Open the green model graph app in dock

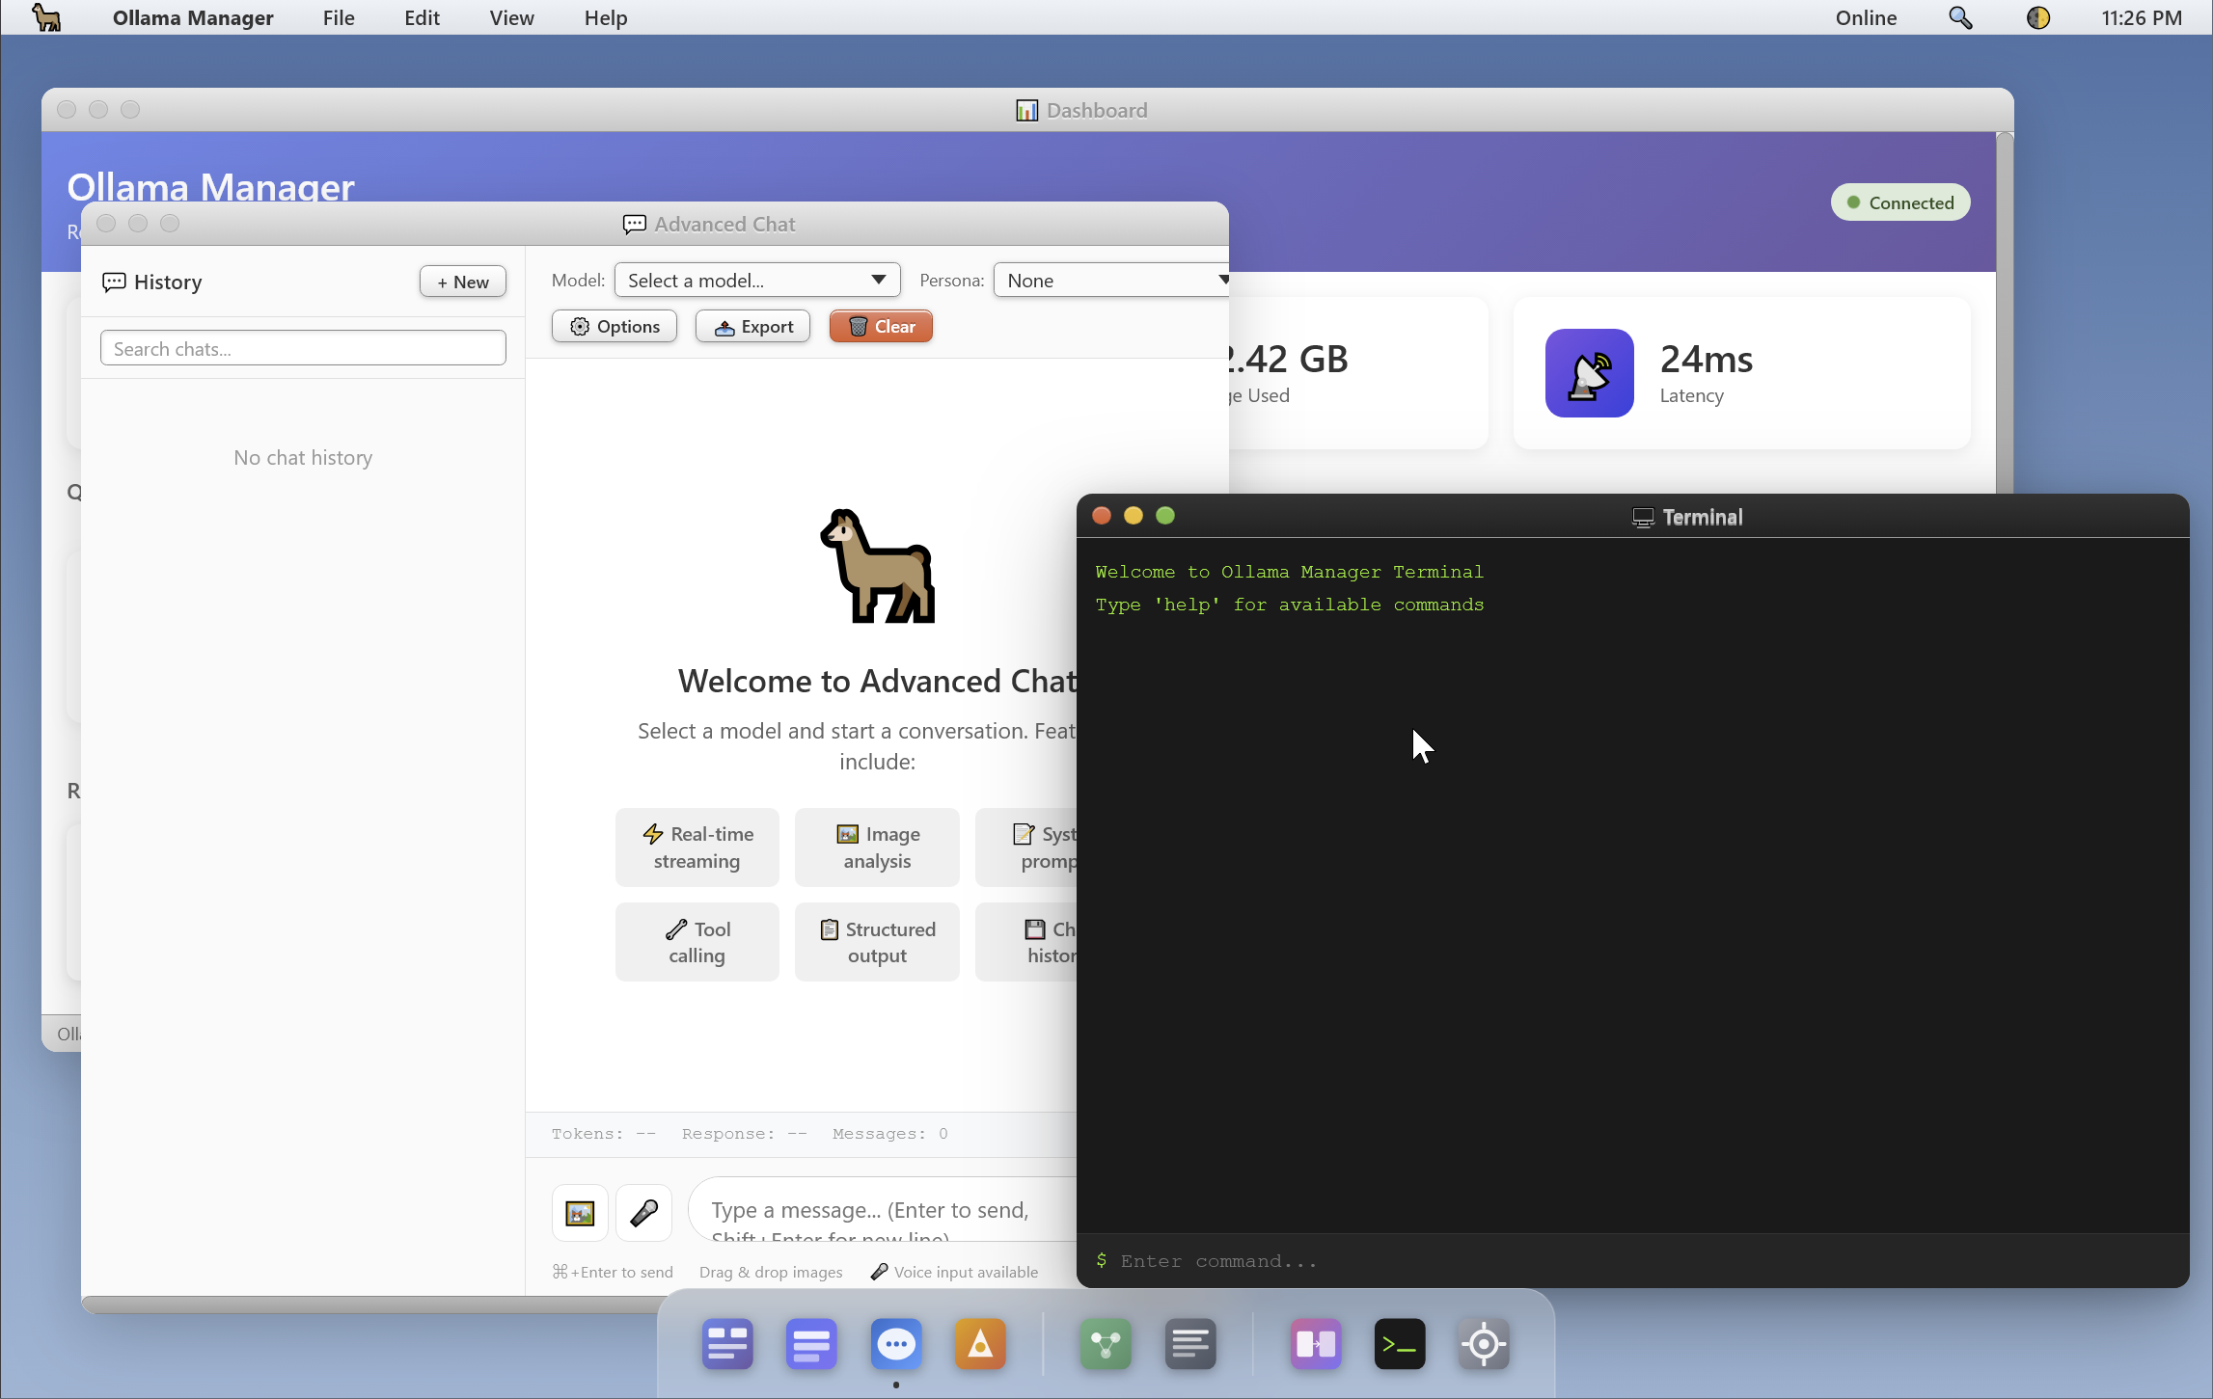pos(1105,1343)
